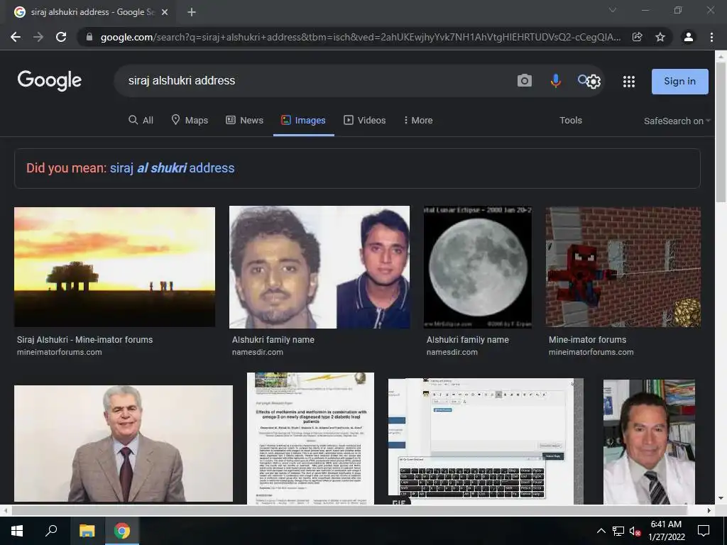The image size is (727, 545).
Task: Switch to the News tab
Action: point(244,120)
